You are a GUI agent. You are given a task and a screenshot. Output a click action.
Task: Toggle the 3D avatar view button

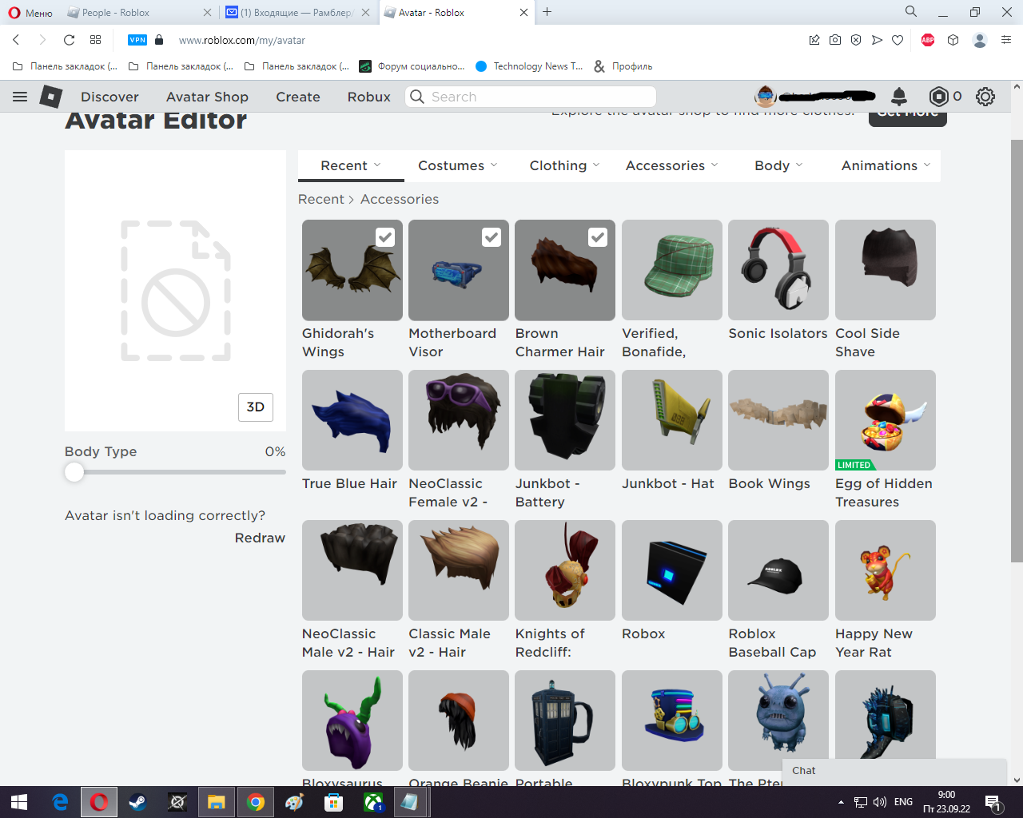tap(256, 407)
